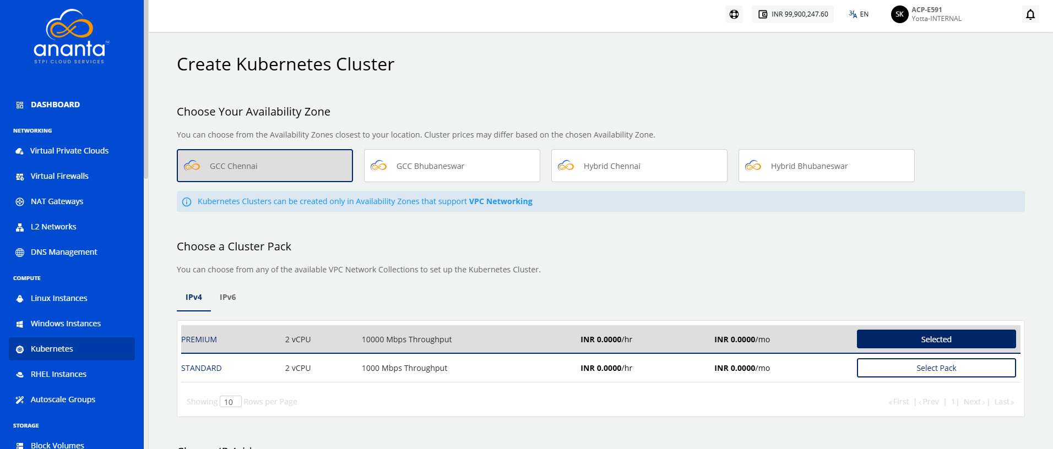Choose Hybrid Bhubaneswar availability zone
Image resolution: width=1053 pixels, height=449 pixels.
(826, 166)
